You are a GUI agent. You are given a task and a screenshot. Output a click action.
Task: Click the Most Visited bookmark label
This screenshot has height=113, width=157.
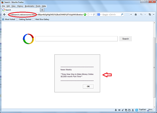pos(10,19)
